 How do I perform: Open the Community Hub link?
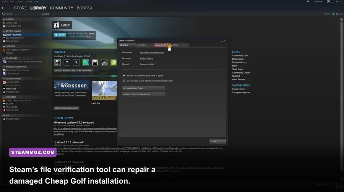[240, 55]
